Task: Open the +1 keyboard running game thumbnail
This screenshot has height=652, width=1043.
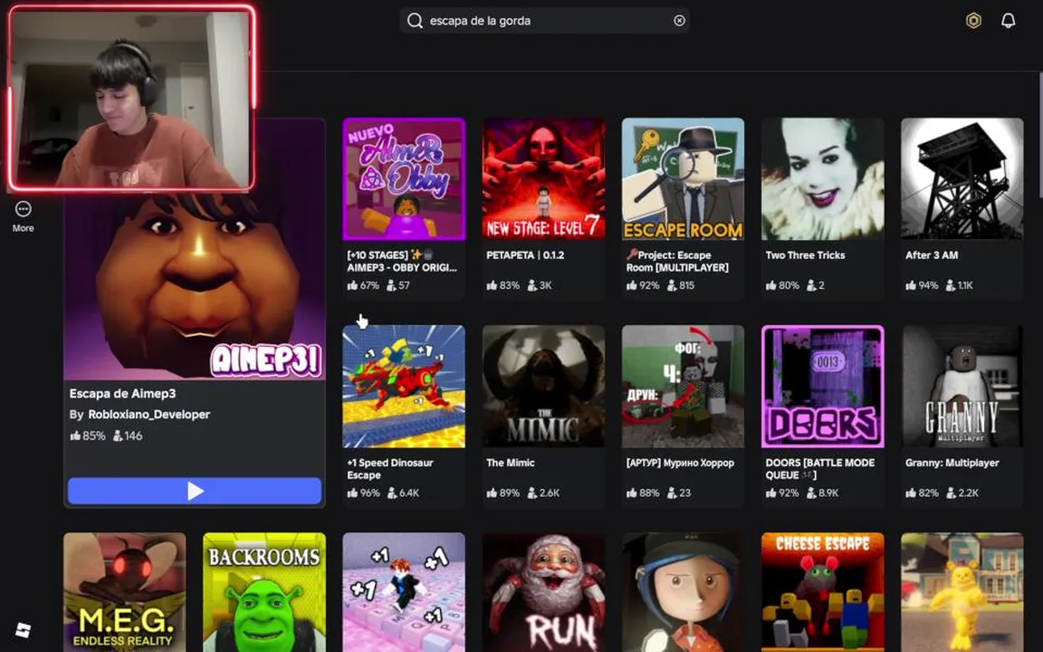Action: [404, 592]
